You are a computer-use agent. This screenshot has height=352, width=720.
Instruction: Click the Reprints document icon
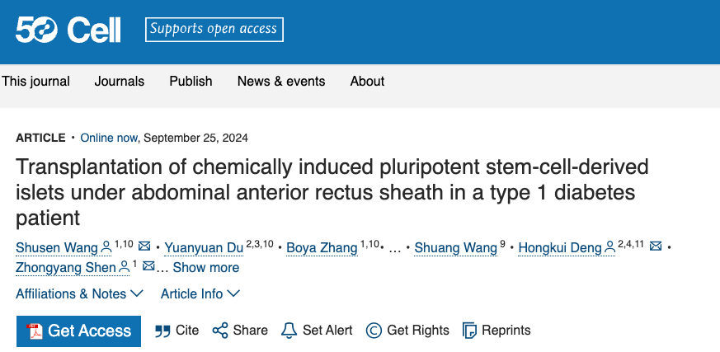tap(470, 331)
